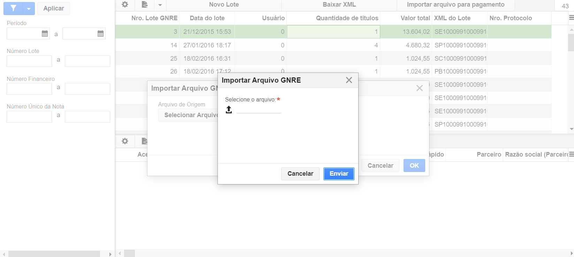Viewport: 574px width, 257px height.
Task: Sort by Nro. Lote GNRE column
Action: [154, 18]
